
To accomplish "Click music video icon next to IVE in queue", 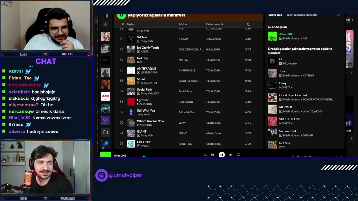I will point(281,39).
